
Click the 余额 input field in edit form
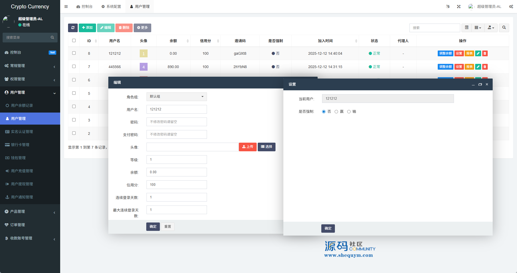tap(177, 172)
